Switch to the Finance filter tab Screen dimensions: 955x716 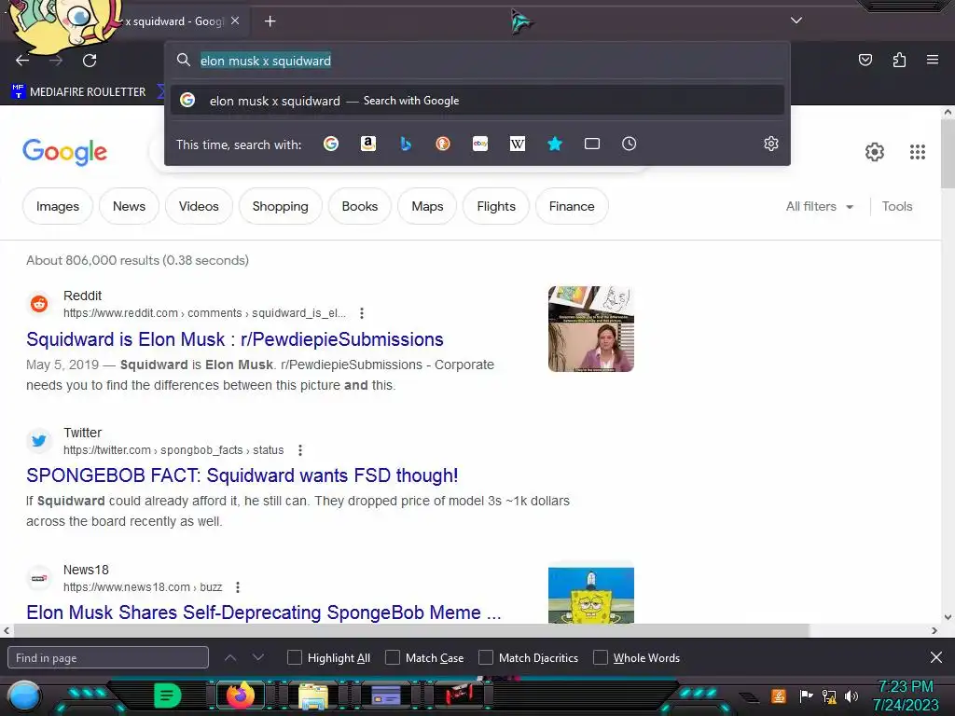click(572, 206)
